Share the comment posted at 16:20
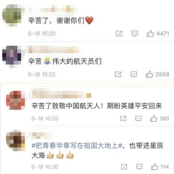Screen dimensions: 174x174 [x=119, y=33]
